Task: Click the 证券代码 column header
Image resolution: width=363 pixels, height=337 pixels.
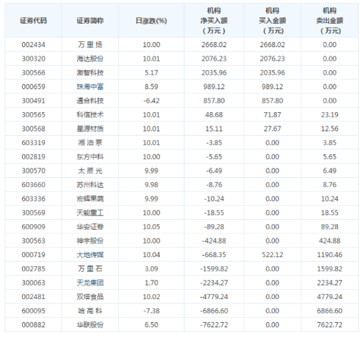Action: click(34, 21)
